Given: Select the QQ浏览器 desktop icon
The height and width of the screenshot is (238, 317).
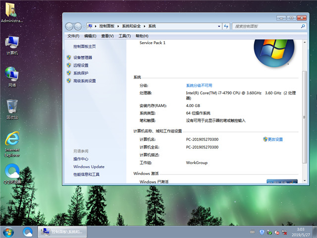Looking at the screenshot, I should (x=12, y=174).
